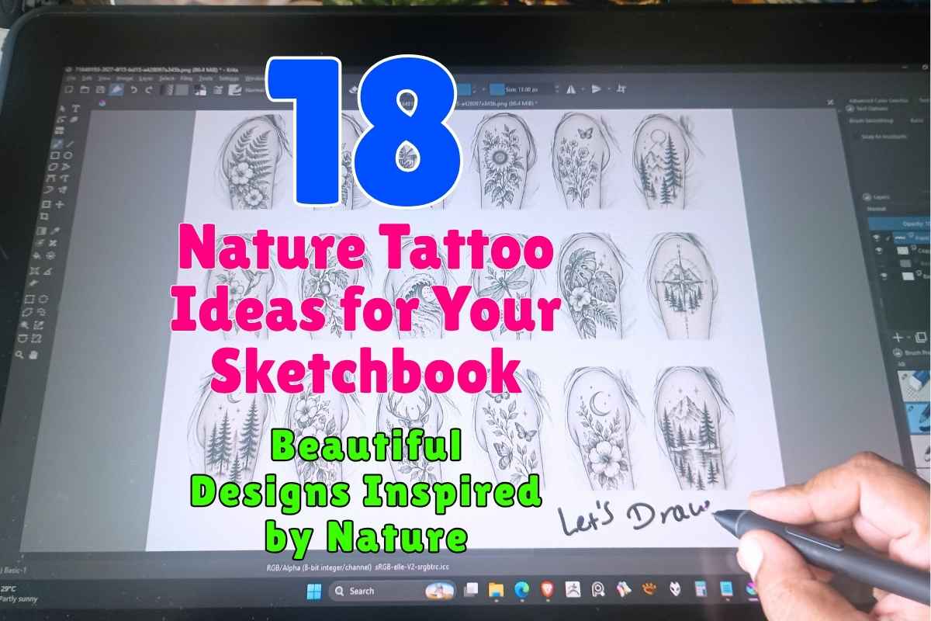Enable the Snap to Assistants checkbox
This screenshot has height=621, width=931.
tap(856, 137)
